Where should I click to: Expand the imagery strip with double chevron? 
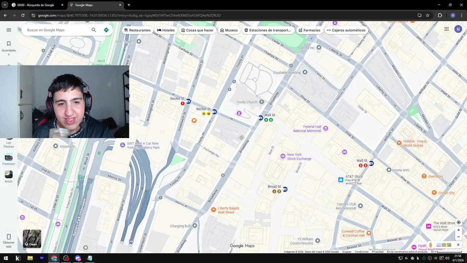[x=458, y=245]
